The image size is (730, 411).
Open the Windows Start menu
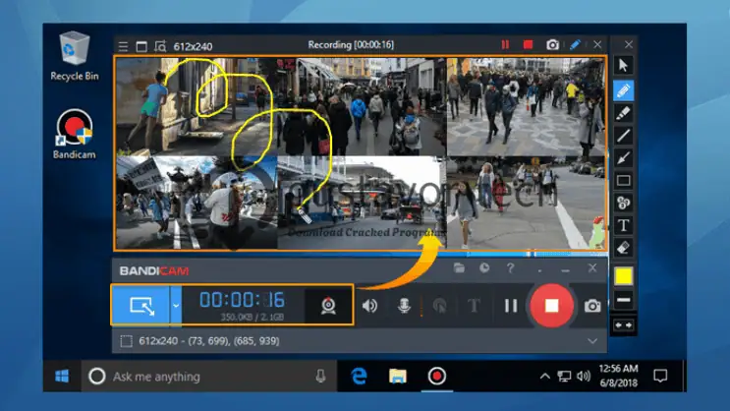(62, 376)
